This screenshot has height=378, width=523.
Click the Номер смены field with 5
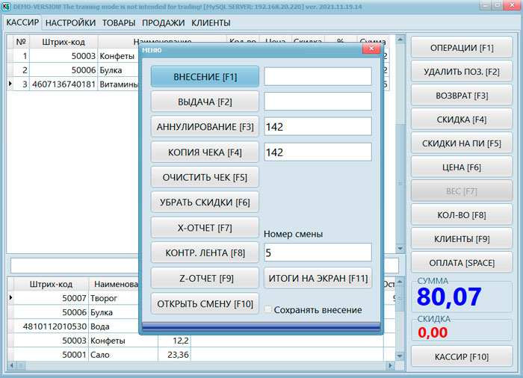pos(318,252)
